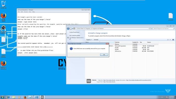Sort programs by Size column
The image size is (176, 99).
coord(143,42)
